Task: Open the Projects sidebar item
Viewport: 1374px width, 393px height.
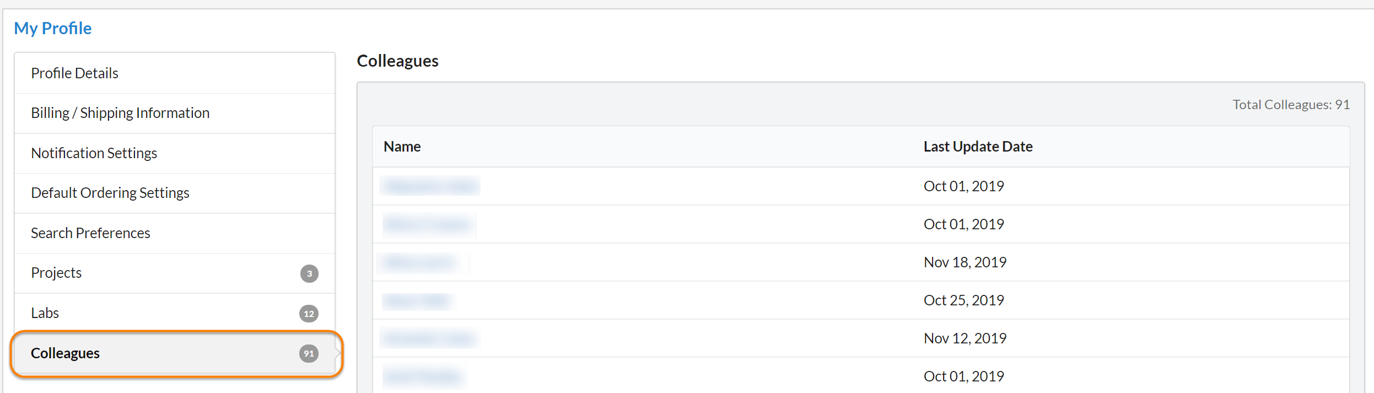Action: (56, 273)
